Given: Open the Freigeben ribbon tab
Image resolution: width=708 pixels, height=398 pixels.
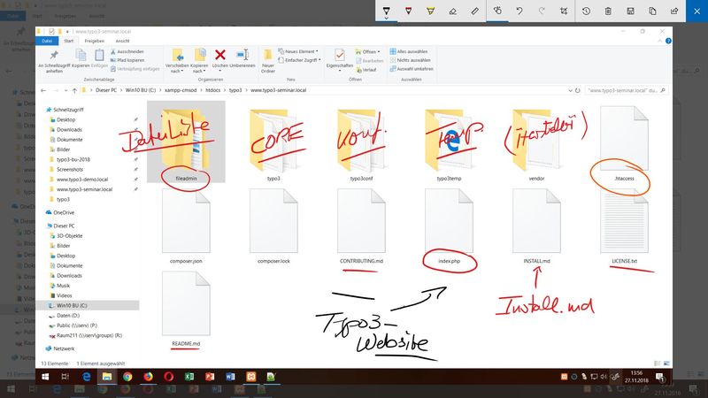Looking at the screenshot, I should [x=92, y=41].
